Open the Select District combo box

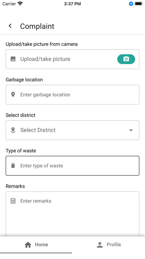72,130
